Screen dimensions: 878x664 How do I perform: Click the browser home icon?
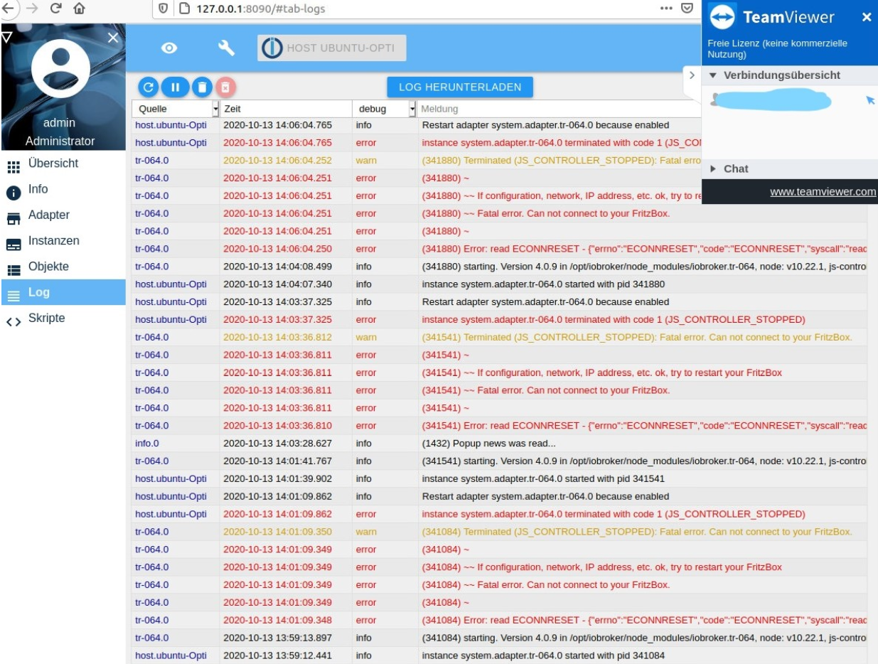pos(80,7)
